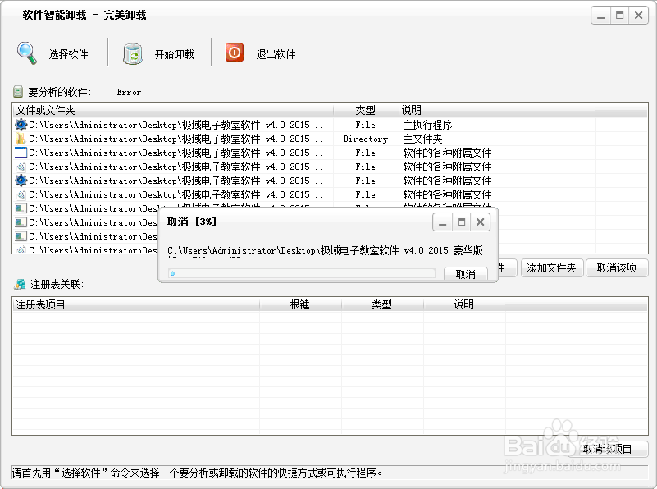Minimize the 软件智能卸载 main window
The height and width of the screenshot is (489, 657).
pyautogui.click(x=600, y=16)
